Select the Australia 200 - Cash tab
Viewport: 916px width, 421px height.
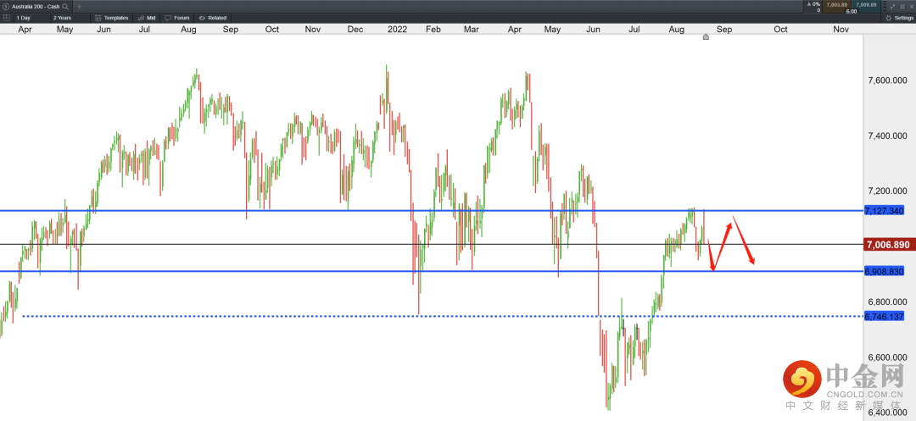pyautogui.click(x=36, y=7)
